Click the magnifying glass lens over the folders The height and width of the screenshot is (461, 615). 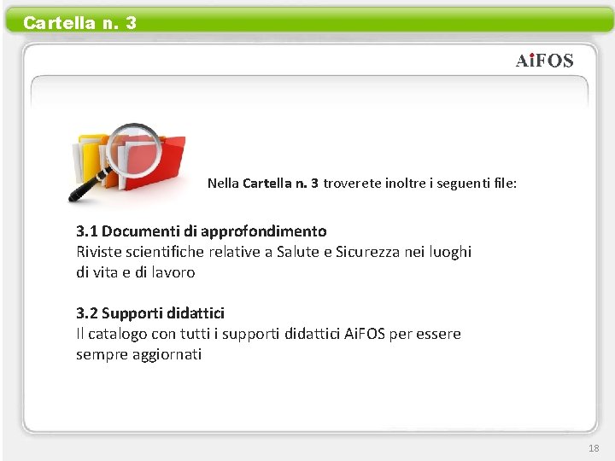tap(134, 150)
